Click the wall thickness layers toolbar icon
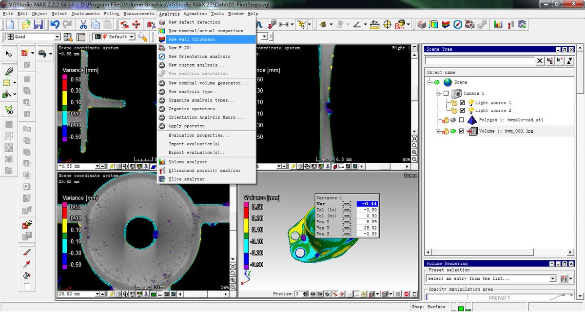The height and width of the screenshot is (312, 585). [446, 24]
